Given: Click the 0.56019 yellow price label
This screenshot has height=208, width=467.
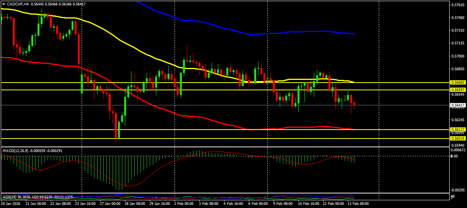Looking at the screenshot, I should coord(458,138).
